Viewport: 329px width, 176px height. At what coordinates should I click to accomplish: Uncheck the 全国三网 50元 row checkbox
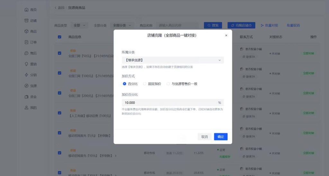tap(59, 53)
